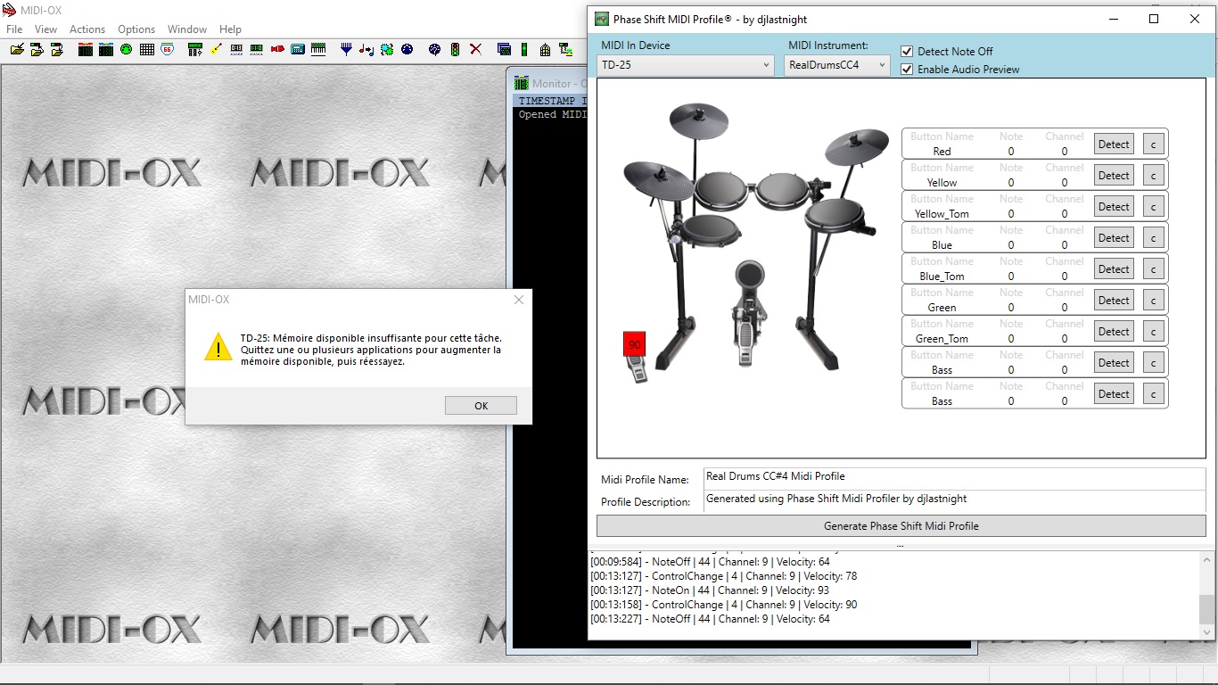Click Detect for the Yellow_Tom row

1114,207
